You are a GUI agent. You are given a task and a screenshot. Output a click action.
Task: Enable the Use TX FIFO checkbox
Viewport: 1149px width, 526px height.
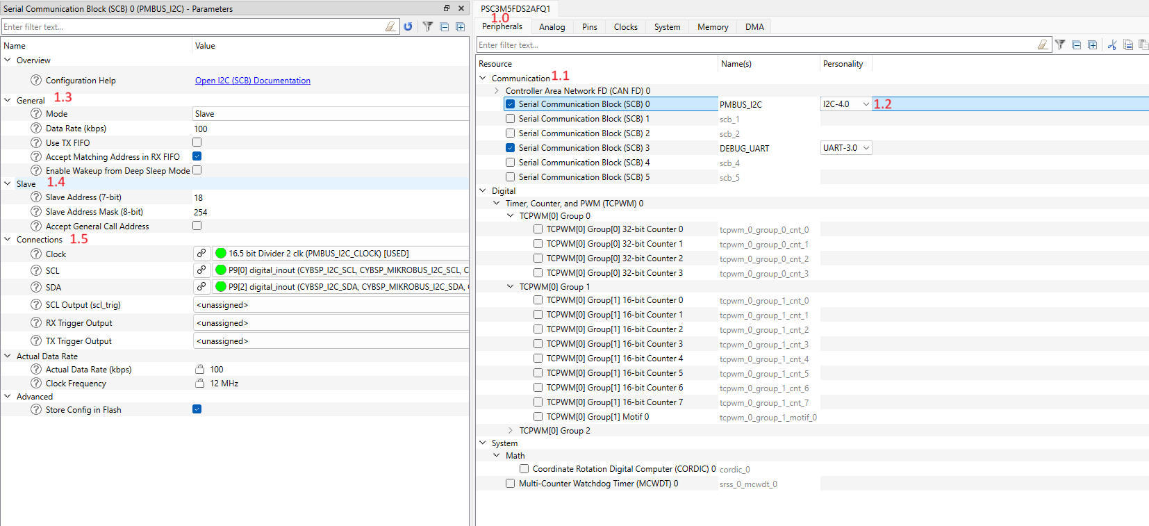[x=197, y=142]
